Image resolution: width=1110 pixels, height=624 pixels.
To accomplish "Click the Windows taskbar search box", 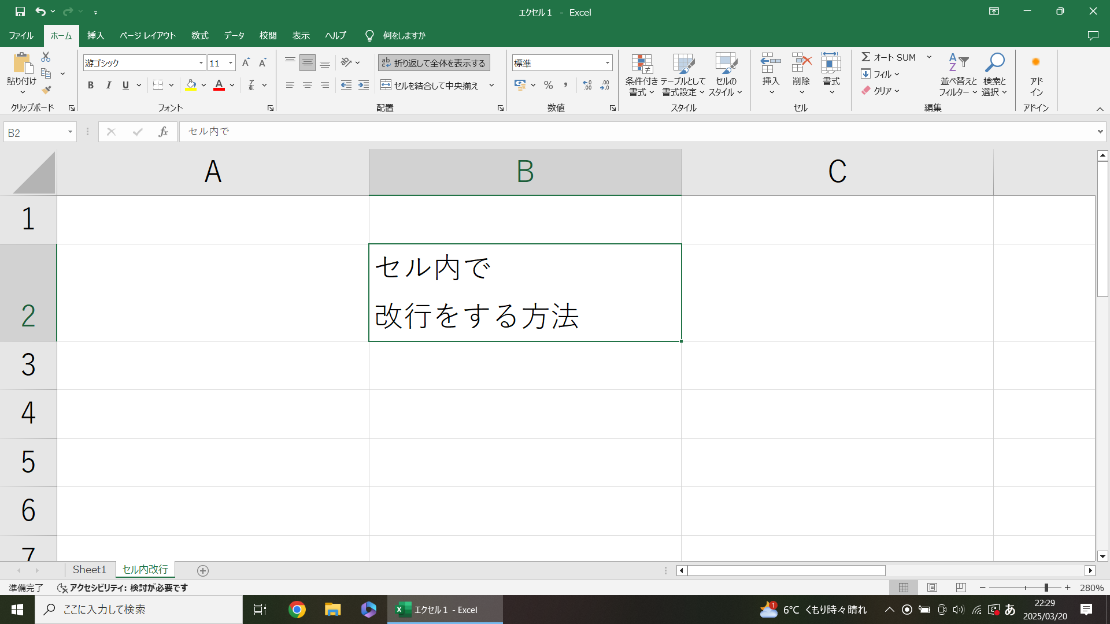I will point(139,610).
